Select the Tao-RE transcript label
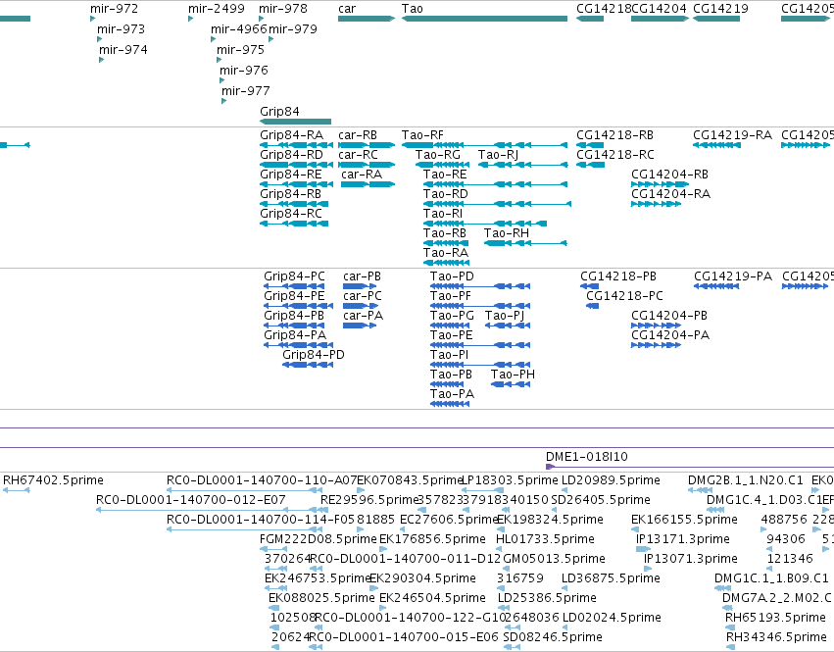Viewport: 834px width, 652px height. coord(445,175)
